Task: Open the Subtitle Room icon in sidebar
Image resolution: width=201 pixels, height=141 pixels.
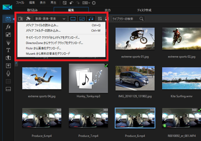Action: point(8,89)
